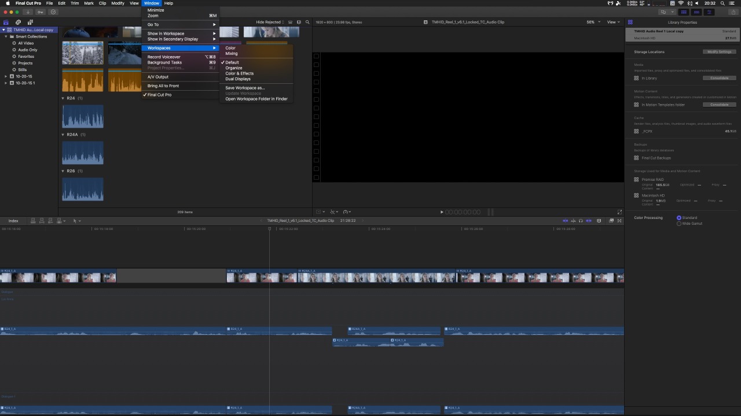Open the Hide Rejected filter dropdown
The width and height of the screenshot is (741, 416).
pos(270,22)
